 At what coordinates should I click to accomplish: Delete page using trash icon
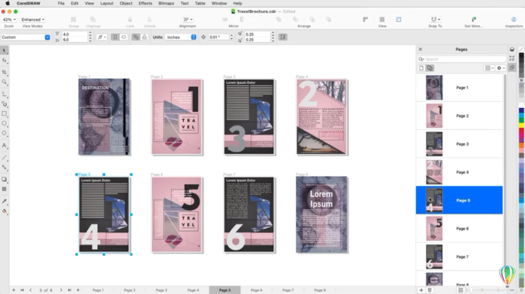tap(430, 290)
